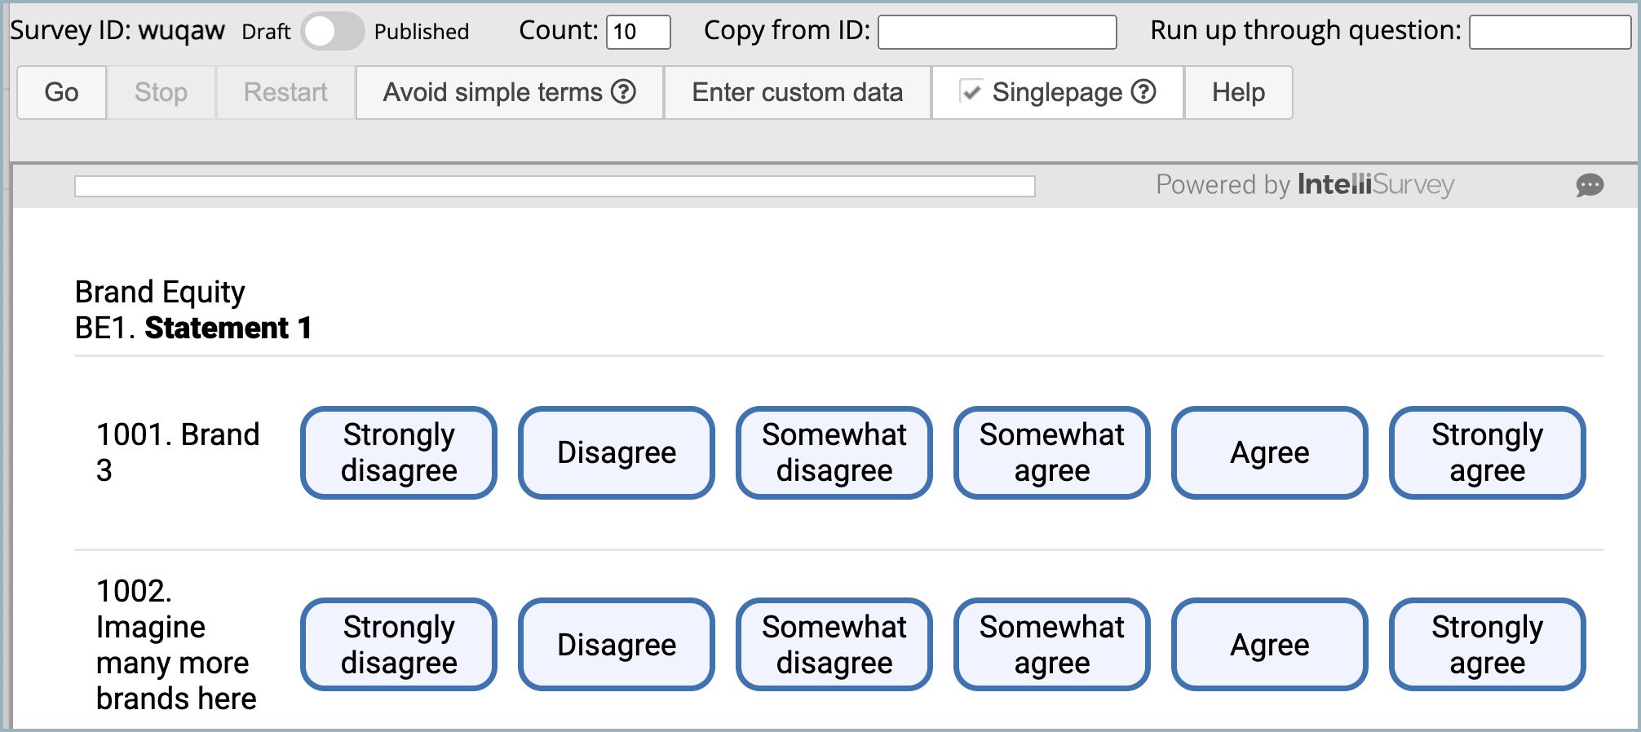1641x732 pixels.
Task: Click the Avoid simple terms button
Action: (509, 92)
